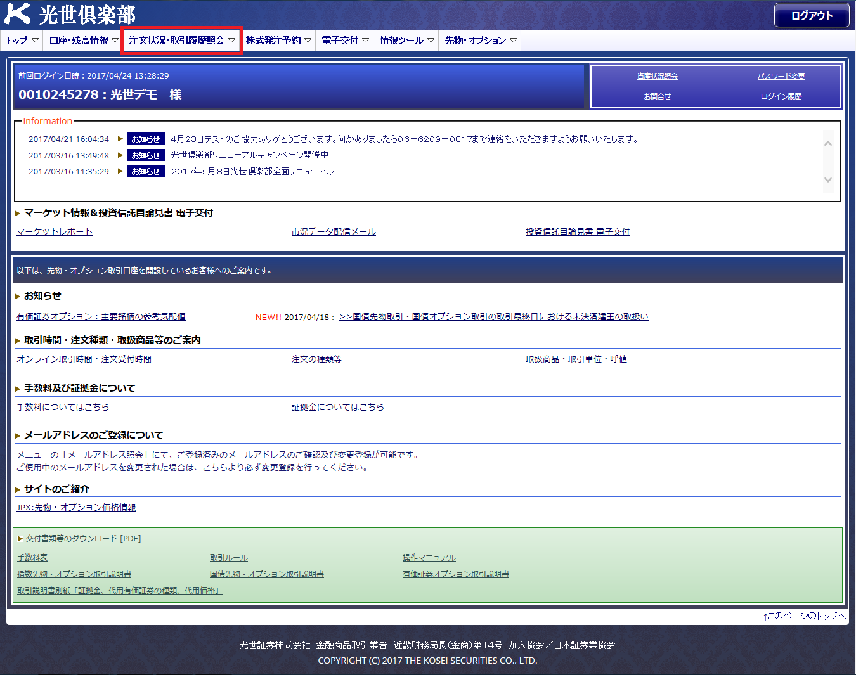Click arrow icon beside 2017/03/16 13:49:48
Image resolution: width=856 pixels, height=677 pixels.
coord(120,155)
